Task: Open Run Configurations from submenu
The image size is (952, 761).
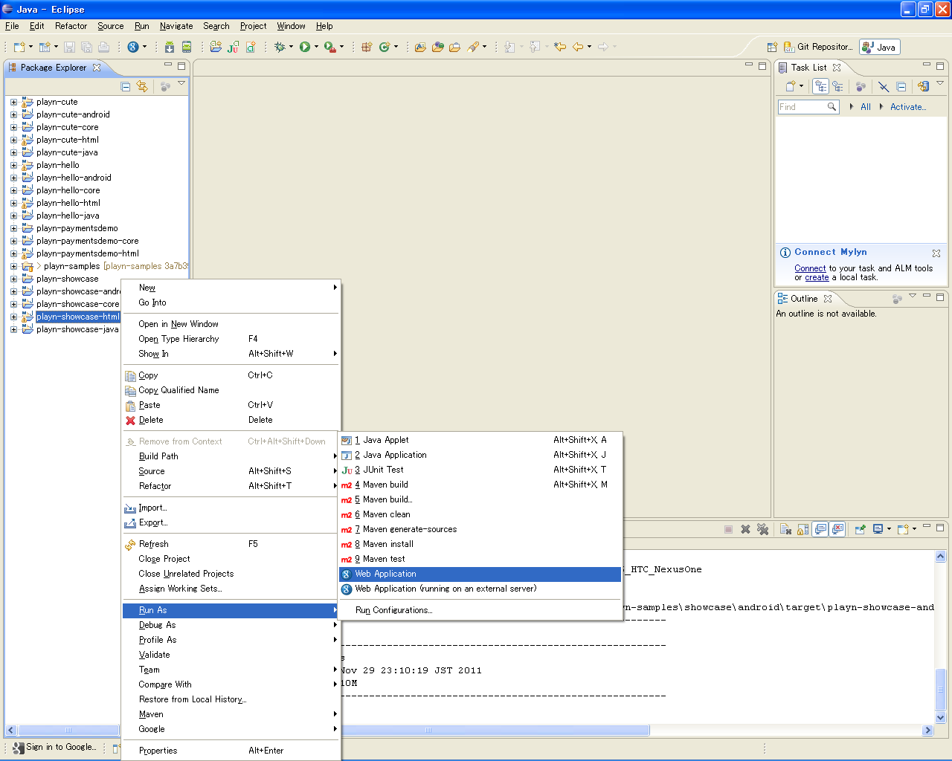Action: 480,610
